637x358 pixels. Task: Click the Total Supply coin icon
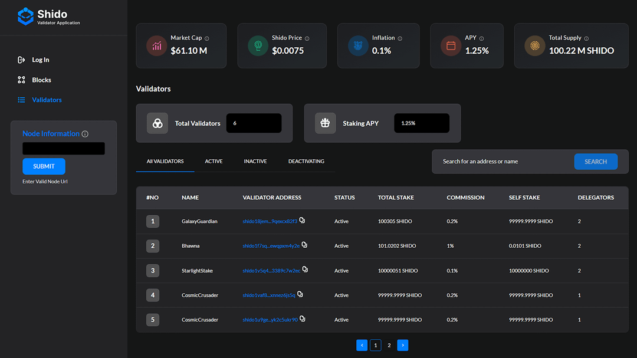[534, 46]
